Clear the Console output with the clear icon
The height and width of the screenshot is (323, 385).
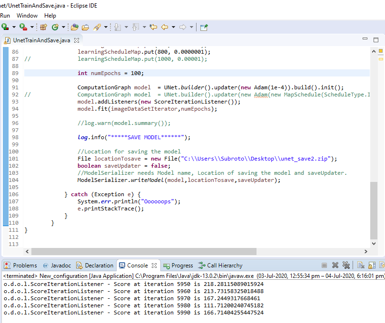pyautogui.click(x=359, y=266)
